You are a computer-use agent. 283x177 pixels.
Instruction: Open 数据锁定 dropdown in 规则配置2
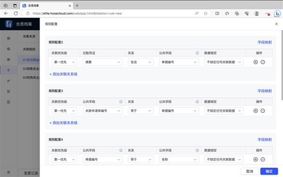224,62
